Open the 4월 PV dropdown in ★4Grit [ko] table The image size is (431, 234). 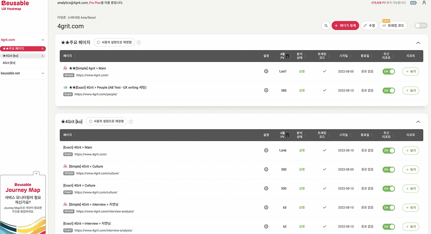coord(287,135)
